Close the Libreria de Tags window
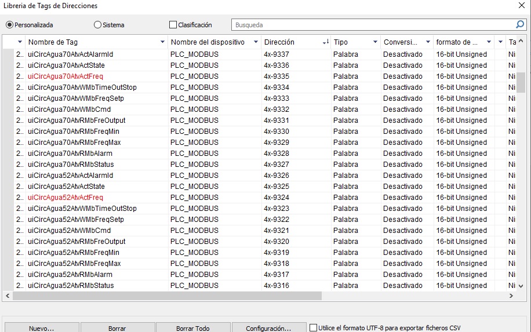 click(520, 6)
